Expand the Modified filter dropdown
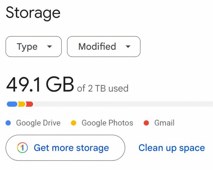The height and width of the screenshot is (170, 213). click(x=103, y=47)
